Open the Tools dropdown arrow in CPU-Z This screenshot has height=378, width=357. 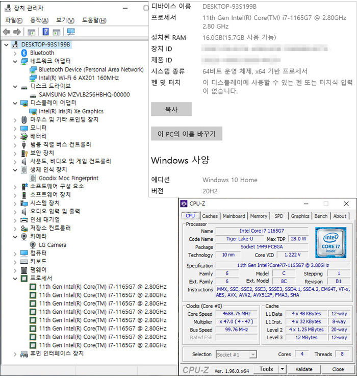[x=282, y=369]
